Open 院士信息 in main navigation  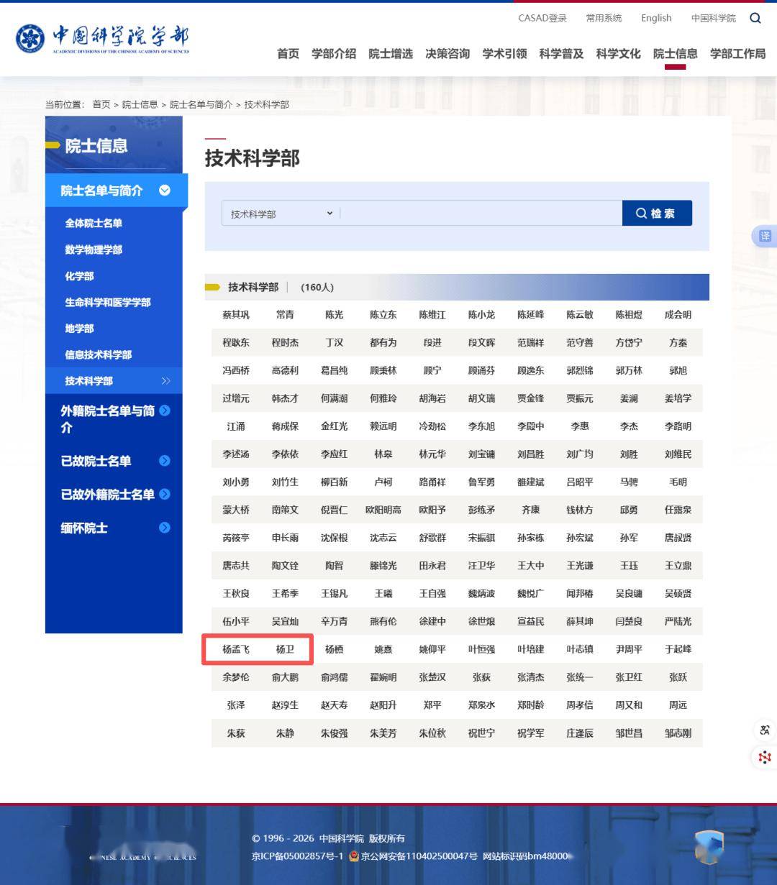675,54
